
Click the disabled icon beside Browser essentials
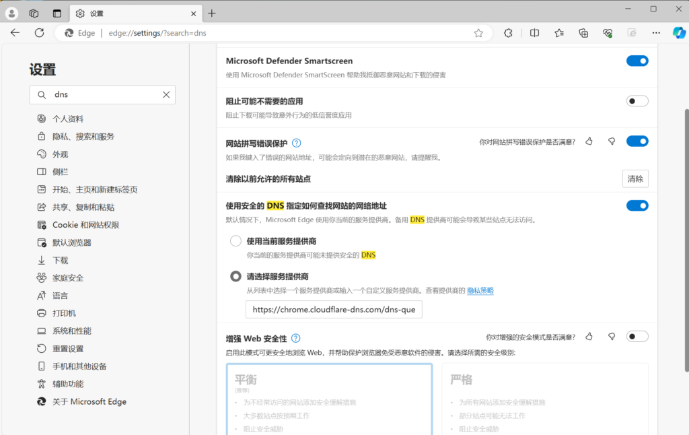(632, 33)
